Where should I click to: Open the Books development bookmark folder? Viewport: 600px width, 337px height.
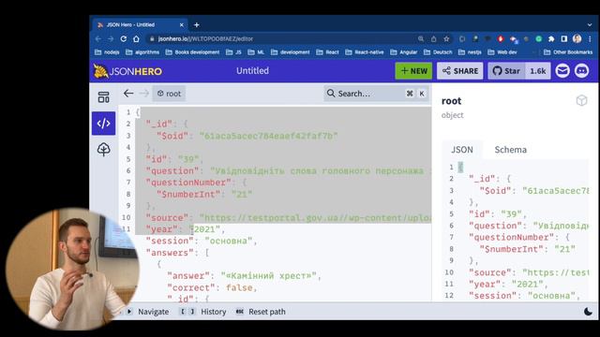(x=192, y=52)
